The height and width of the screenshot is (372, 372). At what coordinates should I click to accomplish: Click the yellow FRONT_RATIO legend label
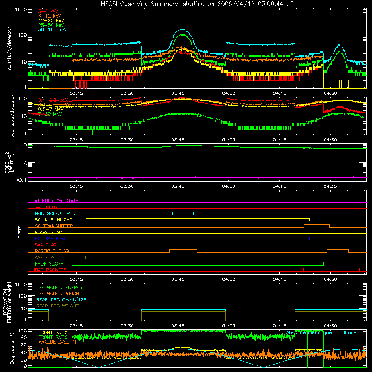(53, 333)
